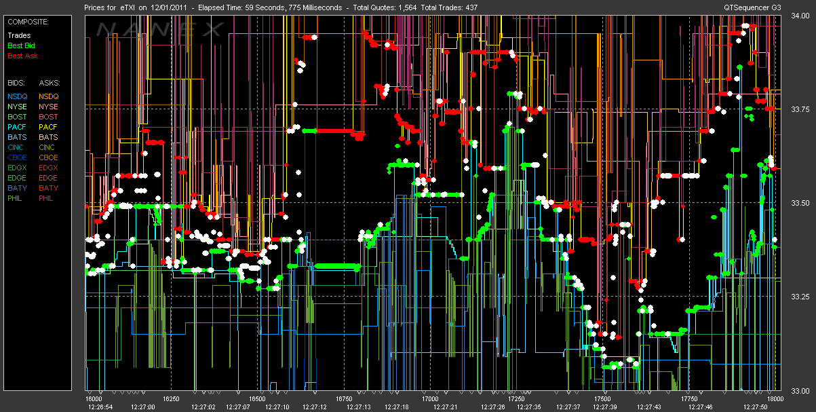This screenshot has width=816, height=412.
Task: Click the 'COMPOSITE:' legend heading
Action: 27,22
